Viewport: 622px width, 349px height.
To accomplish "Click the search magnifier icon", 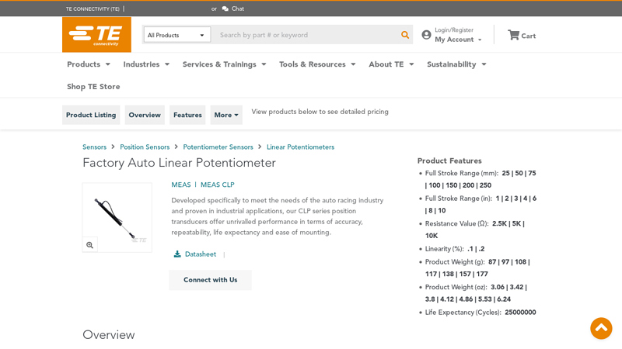I will [x=405, y=35].
